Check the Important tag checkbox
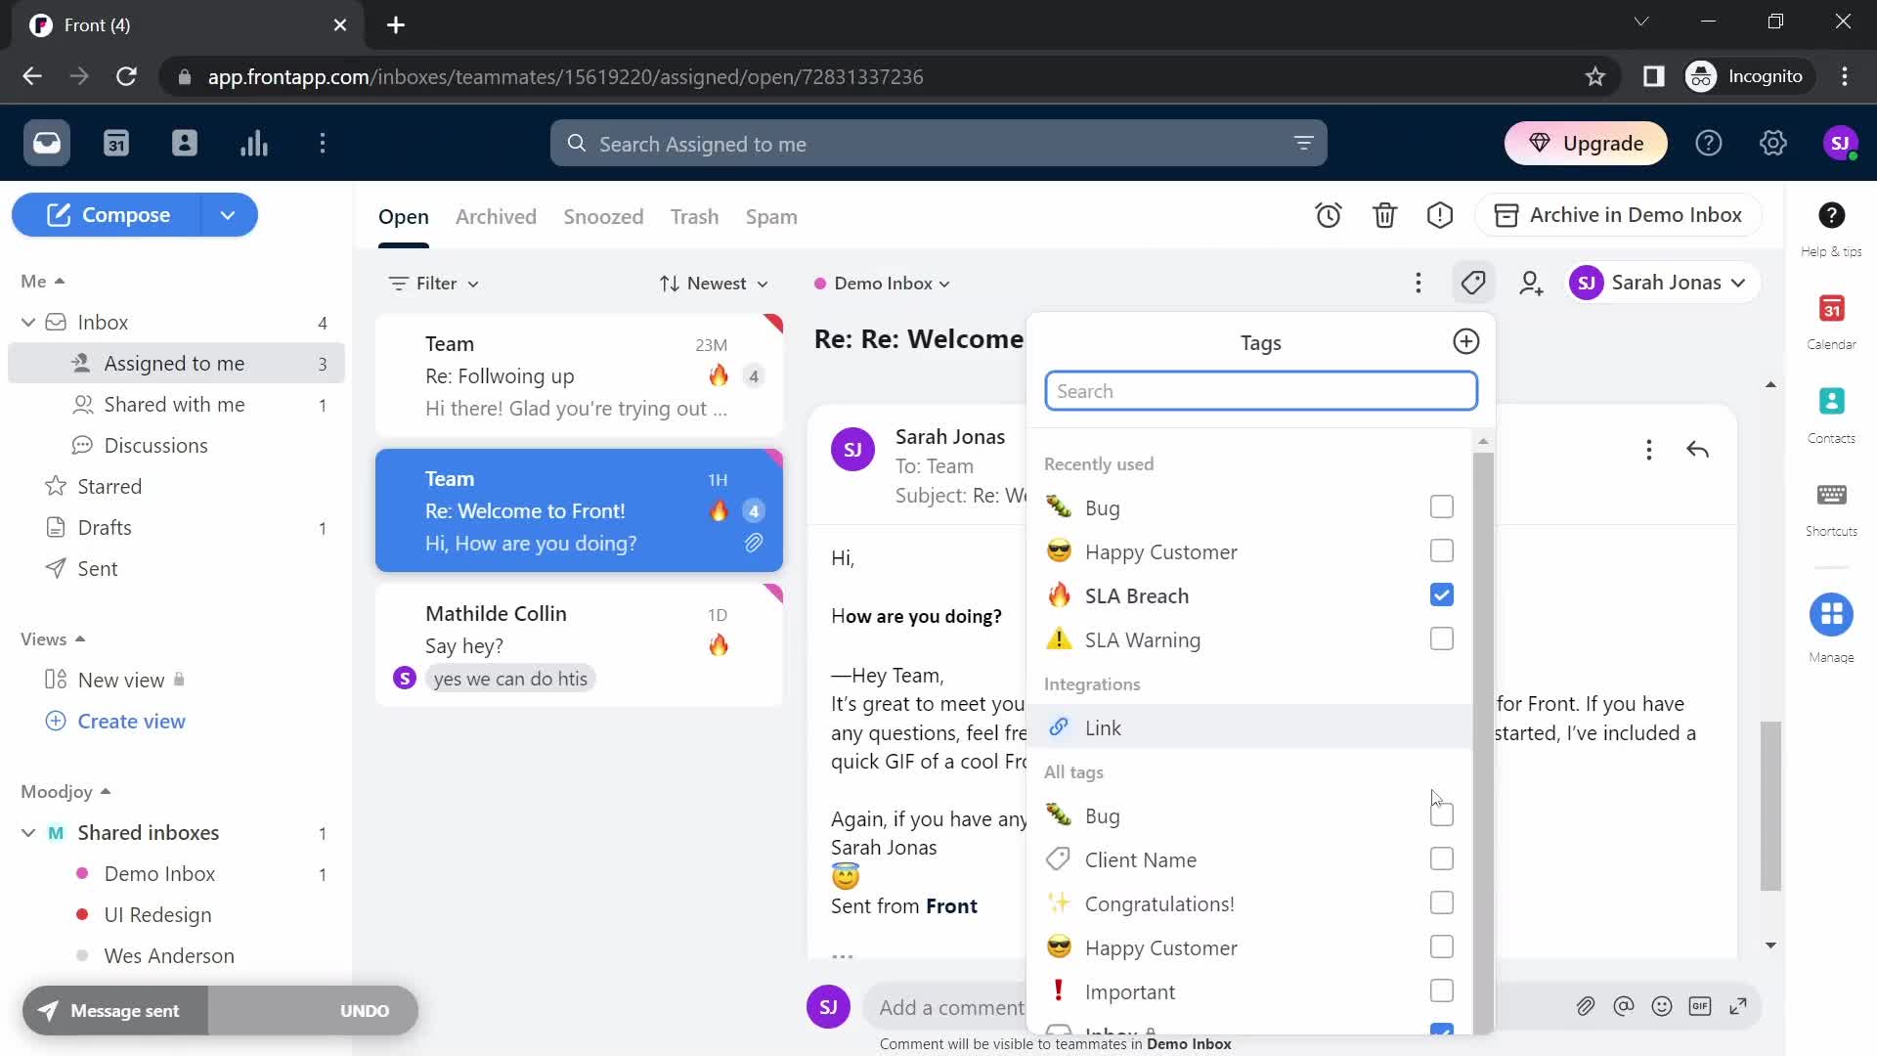The width and height of the screenshot is (1877, 1056). (x=1442, y=990)
